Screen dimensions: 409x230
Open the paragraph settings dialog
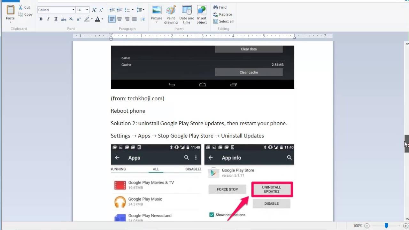(x=143, y=19)
